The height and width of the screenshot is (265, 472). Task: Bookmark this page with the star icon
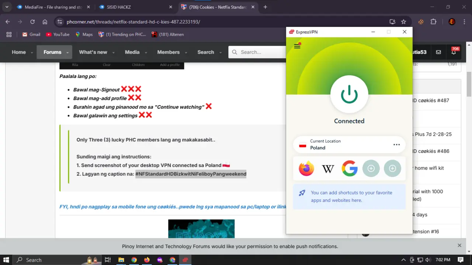(403, 22)
